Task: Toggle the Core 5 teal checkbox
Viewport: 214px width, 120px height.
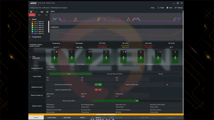Action: (32, 30)
